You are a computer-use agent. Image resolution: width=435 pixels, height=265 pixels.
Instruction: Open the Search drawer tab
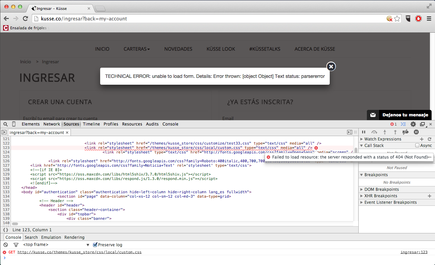pyautogui.click(x=31, y=237)
